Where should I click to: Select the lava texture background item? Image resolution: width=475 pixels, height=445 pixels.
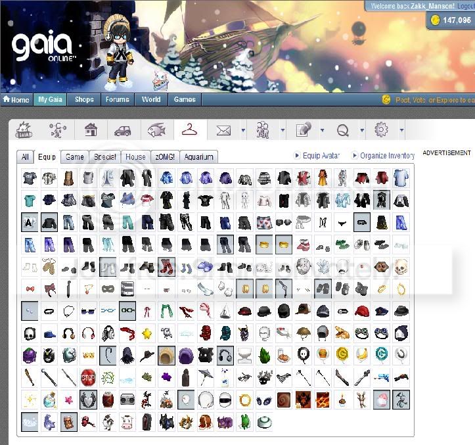(x=323, y=400)
